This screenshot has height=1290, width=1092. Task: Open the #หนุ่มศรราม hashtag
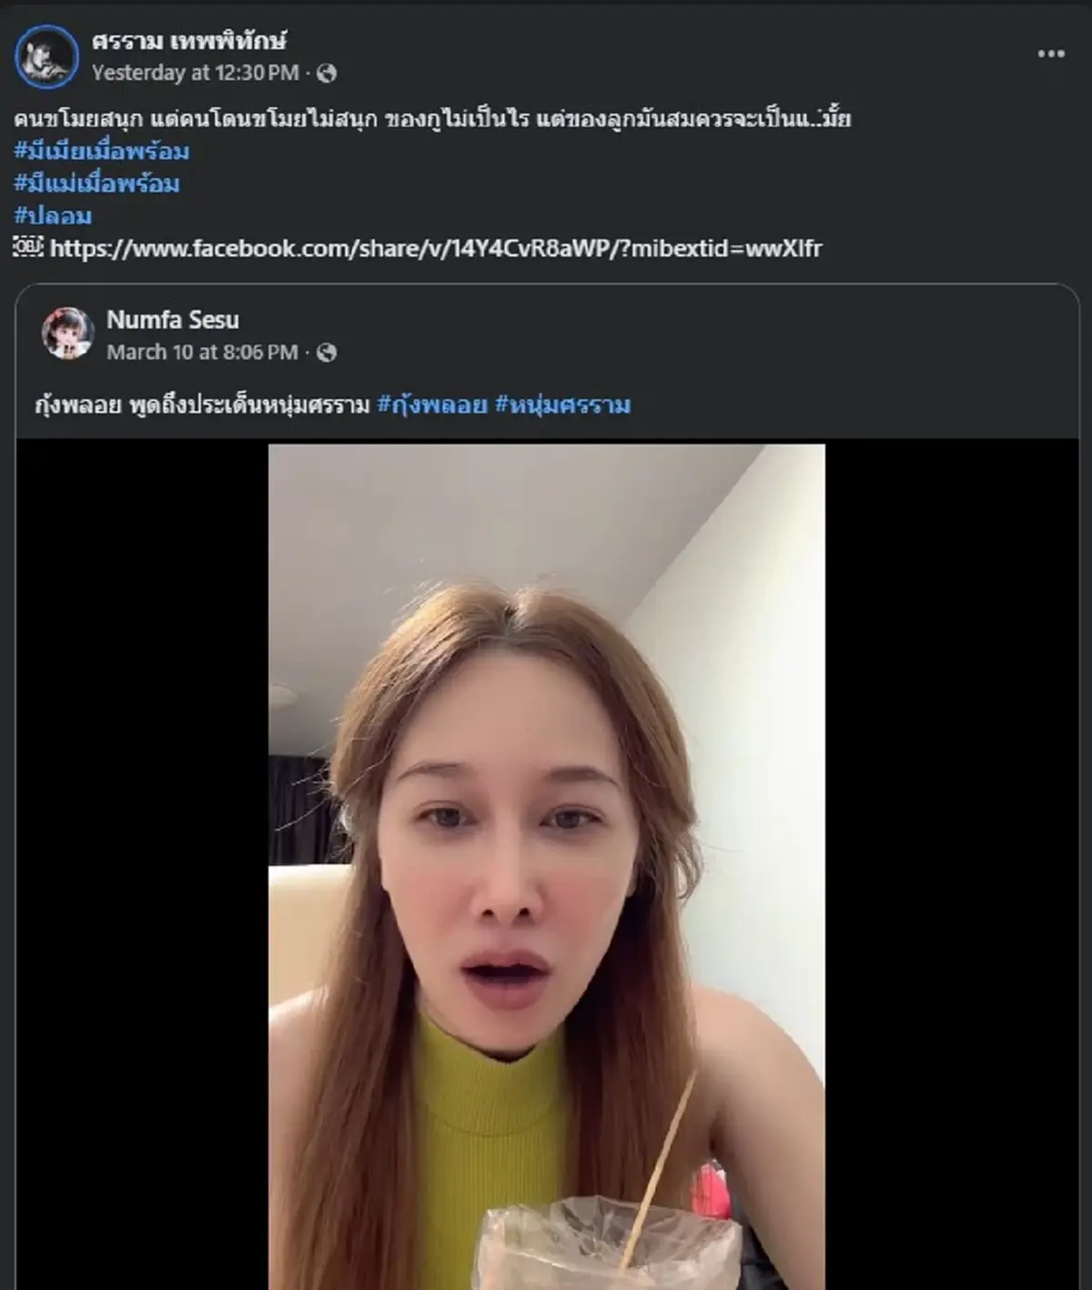pos(562,405)
